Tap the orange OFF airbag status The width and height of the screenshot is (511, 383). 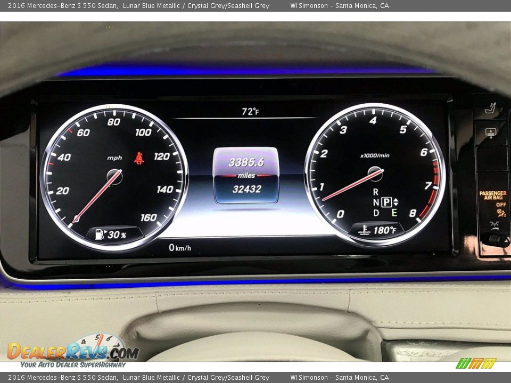501,204
